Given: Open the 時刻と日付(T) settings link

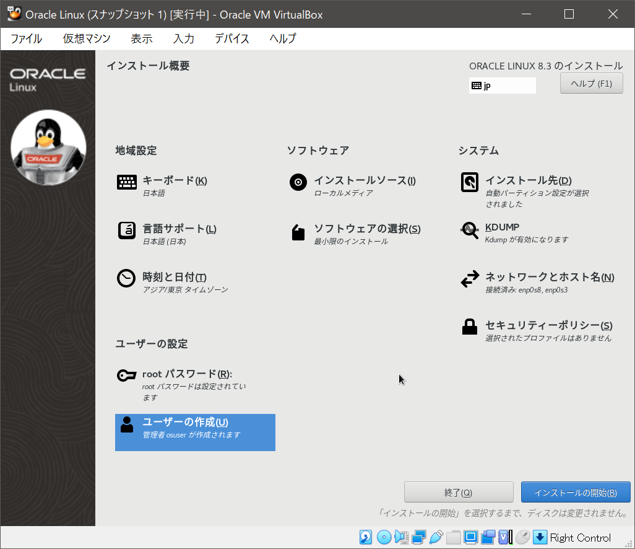Looking at the screenshot, I should tap(175, 278).
